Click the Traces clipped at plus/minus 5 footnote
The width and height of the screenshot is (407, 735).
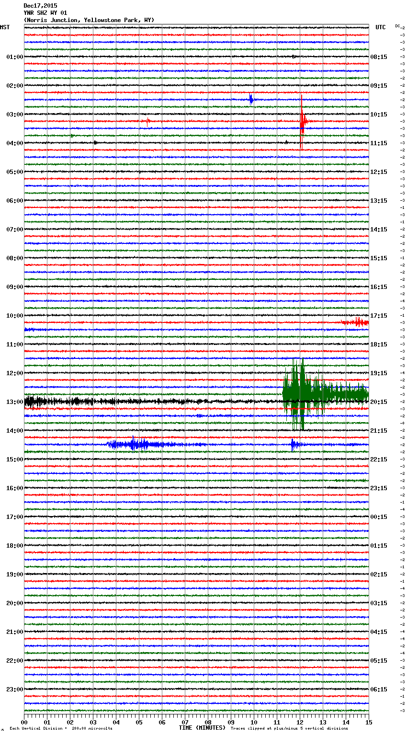tap(289, 729)
